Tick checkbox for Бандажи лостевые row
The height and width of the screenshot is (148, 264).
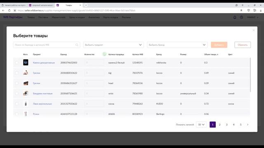(16, 93)
